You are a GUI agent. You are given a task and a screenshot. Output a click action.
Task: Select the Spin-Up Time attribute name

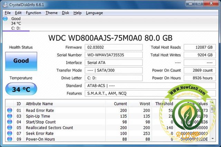coord(38,116)
